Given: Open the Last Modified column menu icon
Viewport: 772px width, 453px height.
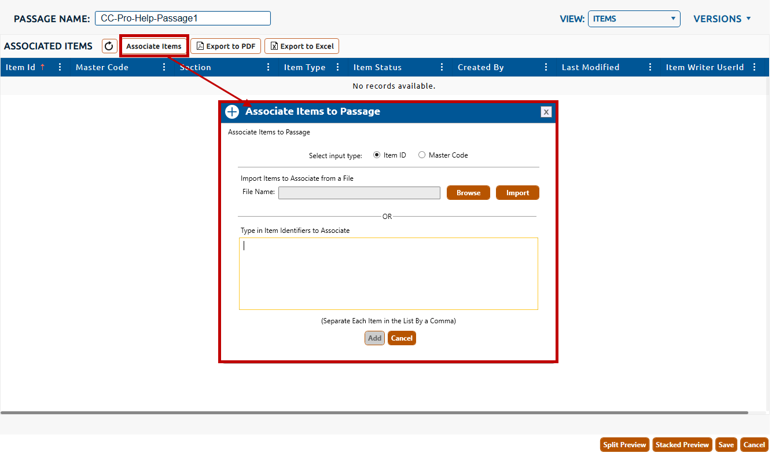Looking at the screenshot, I should (x=650, y=67).
